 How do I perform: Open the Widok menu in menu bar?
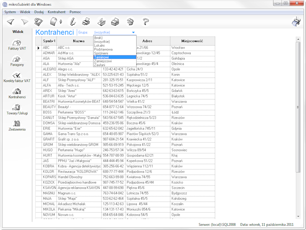25,12
